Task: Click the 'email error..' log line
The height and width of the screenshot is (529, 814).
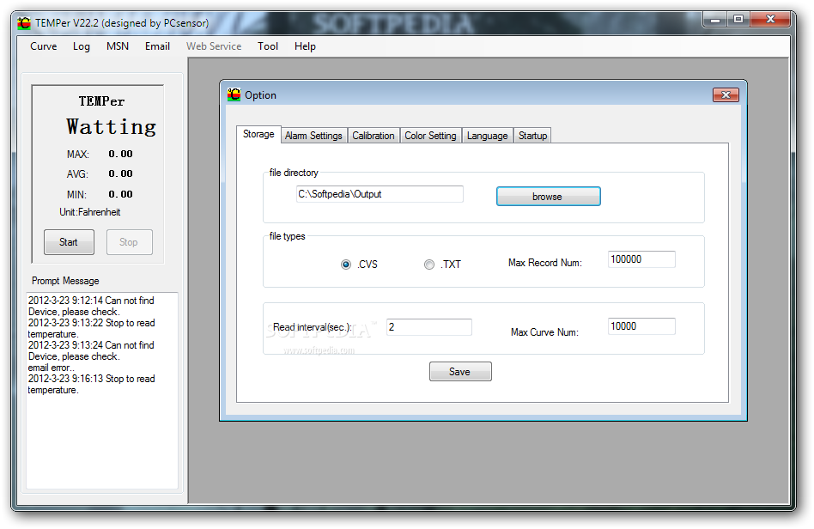Action: (x=51, y=368)
